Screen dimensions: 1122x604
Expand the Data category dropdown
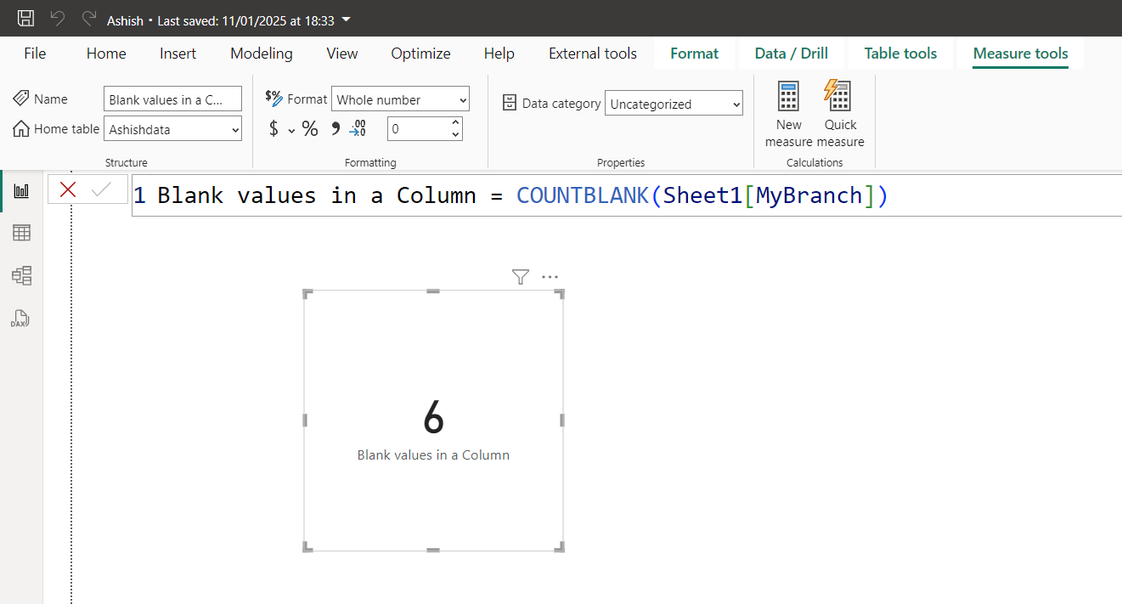point(735,103)
